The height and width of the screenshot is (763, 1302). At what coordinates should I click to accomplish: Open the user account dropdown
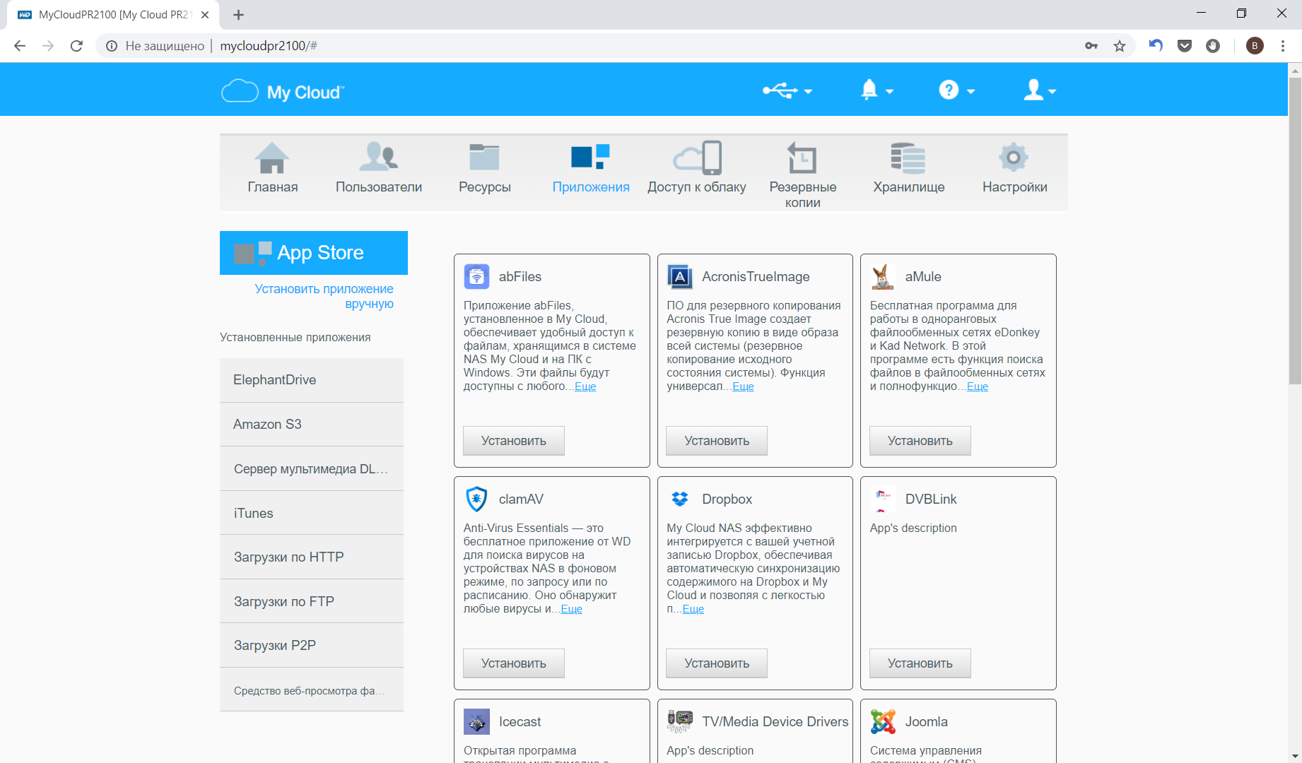(x=1040, y=90)
